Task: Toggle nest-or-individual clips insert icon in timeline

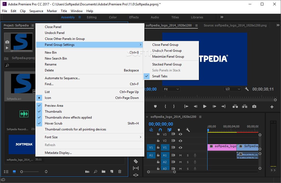Action: 151,130
